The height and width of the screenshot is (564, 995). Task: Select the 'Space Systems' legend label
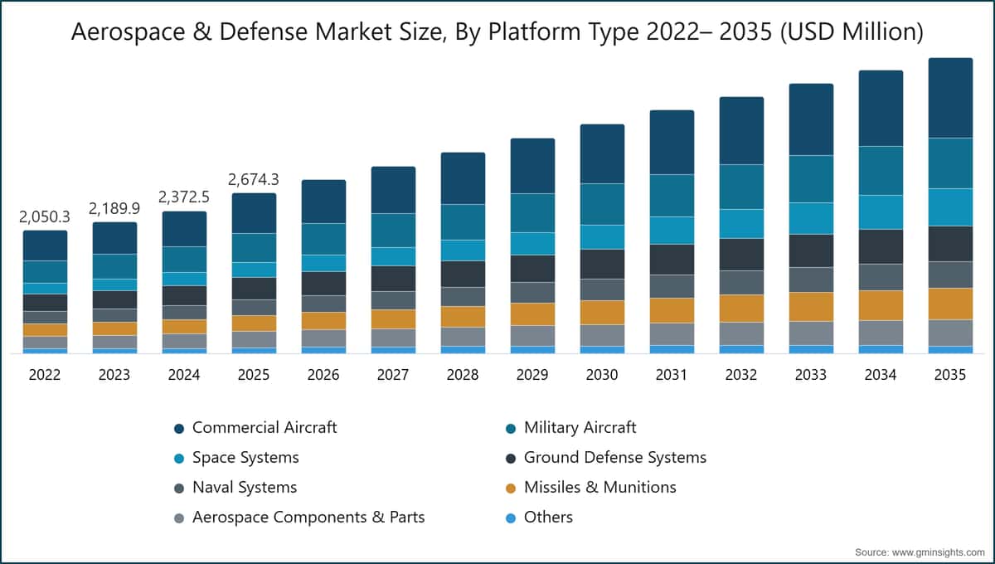point(245,458)
